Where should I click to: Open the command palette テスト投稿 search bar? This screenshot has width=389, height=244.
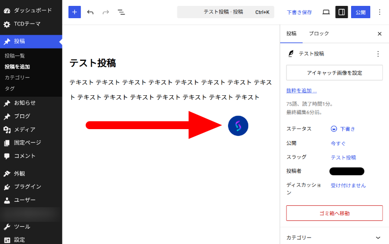click(226, 12)
